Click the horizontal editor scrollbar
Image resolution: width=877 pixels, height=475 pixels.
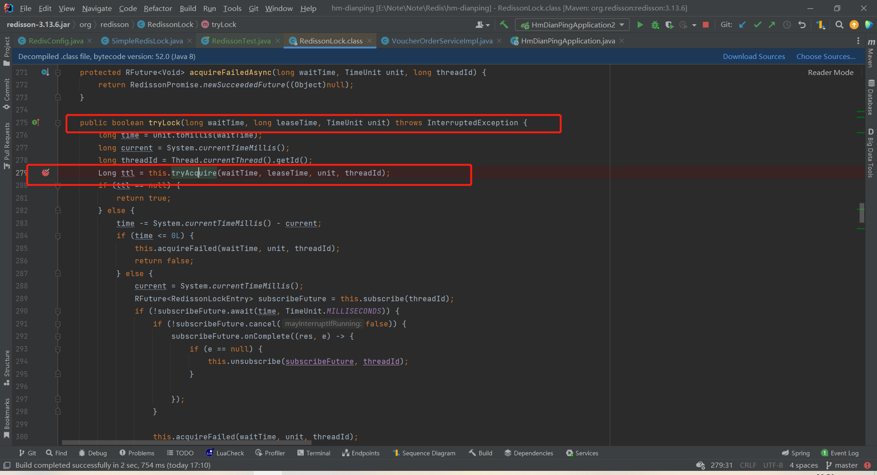tap(186, 443)
